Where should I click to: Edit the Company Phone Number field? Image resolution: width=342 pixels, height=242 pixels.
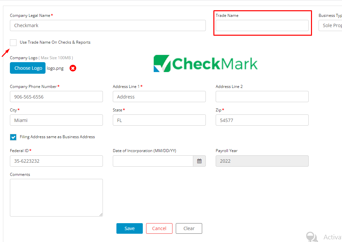click(x=56, y=97)
